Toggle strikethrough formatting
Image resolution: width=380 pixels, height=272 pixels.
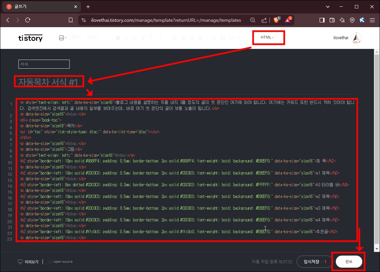[143, 38]
